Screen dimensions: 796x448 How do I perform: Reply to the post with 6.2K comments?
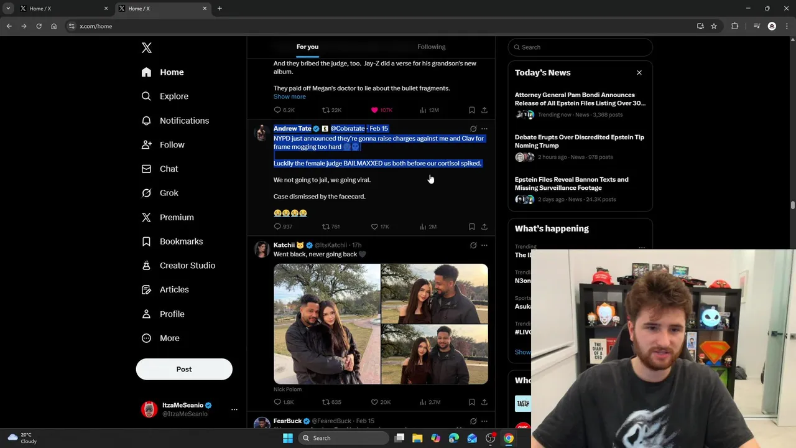point(284,110)
